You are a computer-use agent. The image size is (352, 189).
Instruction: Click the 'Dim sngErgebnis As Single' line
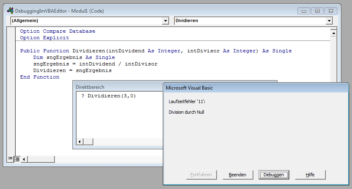click(74, 57)
